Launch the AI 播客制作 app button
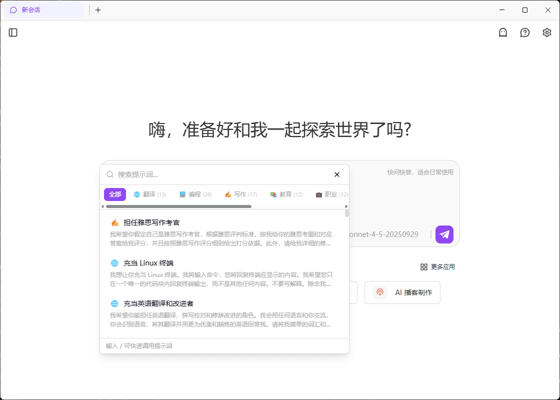The width and height of the screenshot is (560, 400). click(402, 292)
